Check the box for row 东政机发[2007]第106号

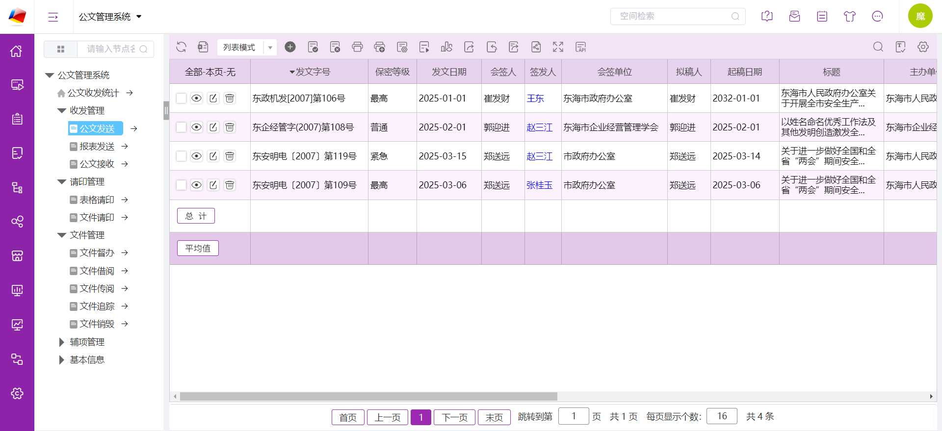(x=181, y=98)
